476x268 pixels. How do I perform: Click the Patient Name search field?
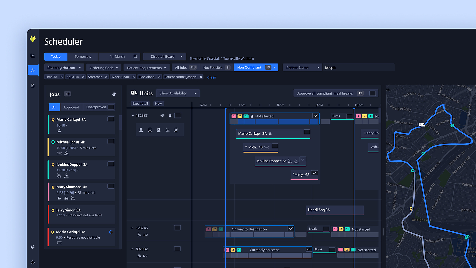[x=358, y=68]
